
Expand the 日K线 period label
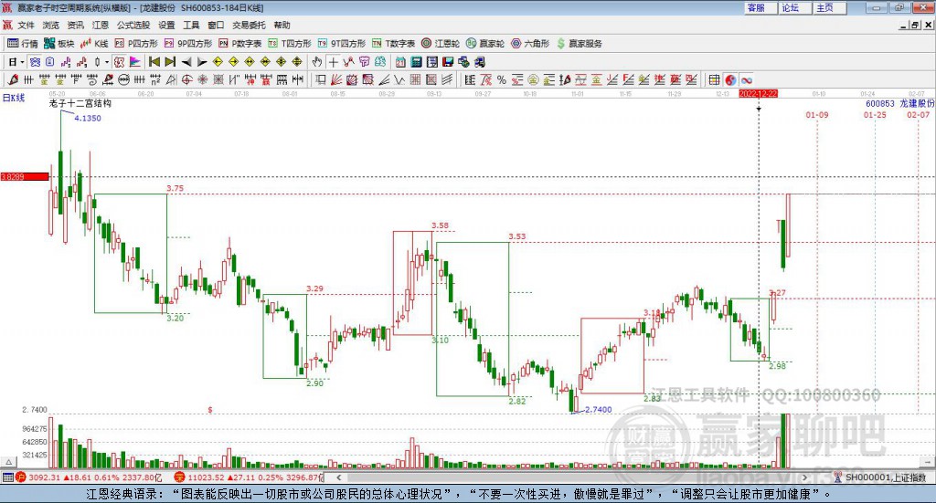[14, 98]
